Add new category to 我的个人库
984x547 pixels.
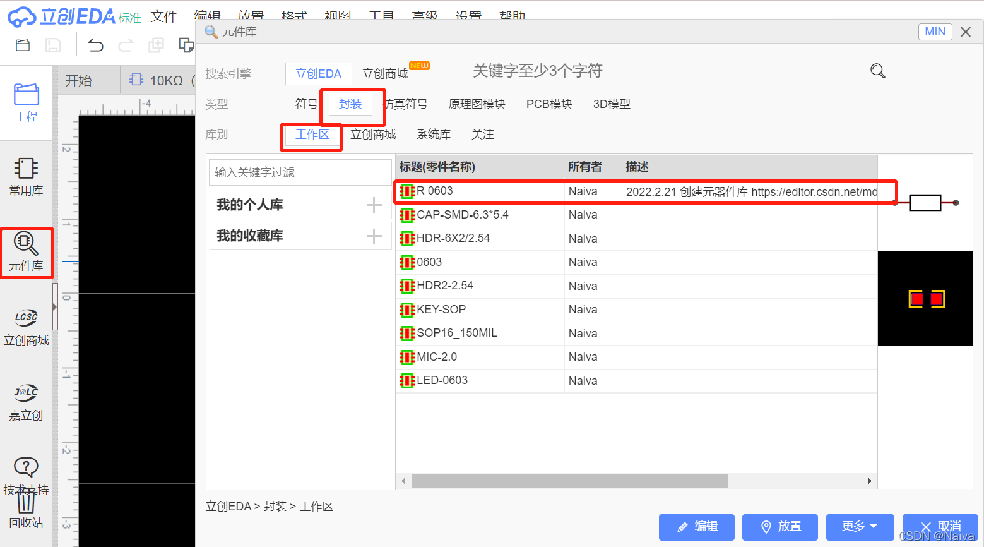[x=374, y=205]
